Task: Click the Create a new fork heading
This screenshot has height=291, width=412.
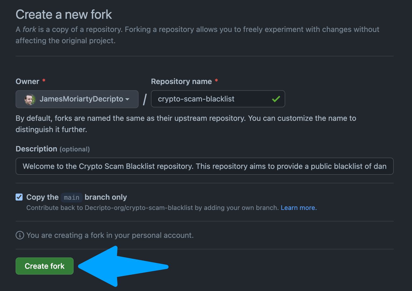Action: point(64,14)
